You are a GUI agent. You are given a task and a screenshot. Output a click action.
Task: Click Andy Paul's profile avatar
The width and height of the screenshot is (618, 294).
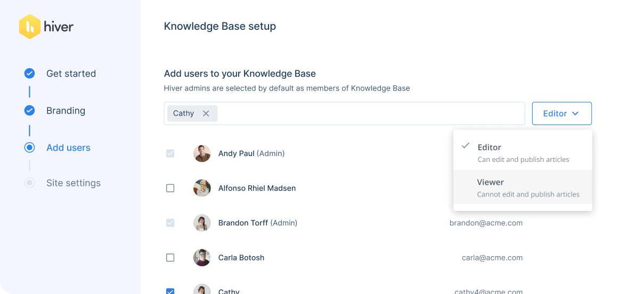[x=202, y=153]
